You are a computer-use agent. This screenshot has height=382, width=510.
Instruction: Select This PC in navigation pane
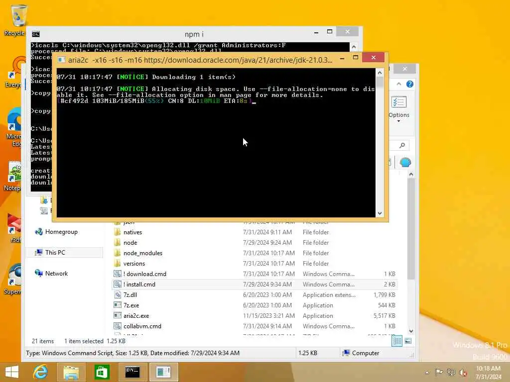coord(55,252)
